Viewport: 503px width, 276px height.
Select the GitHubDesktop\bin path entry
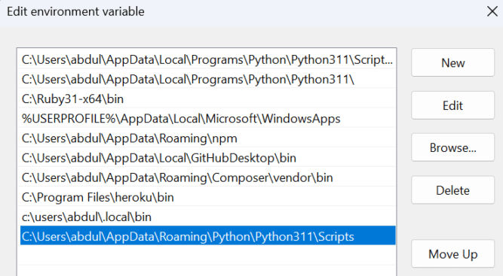click(x=207, y=158)
